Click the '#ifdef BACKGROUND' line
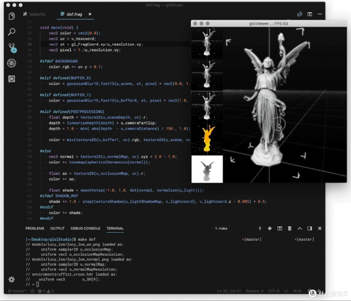The height and width of the screenshot is (301, 351). [59, 61]
